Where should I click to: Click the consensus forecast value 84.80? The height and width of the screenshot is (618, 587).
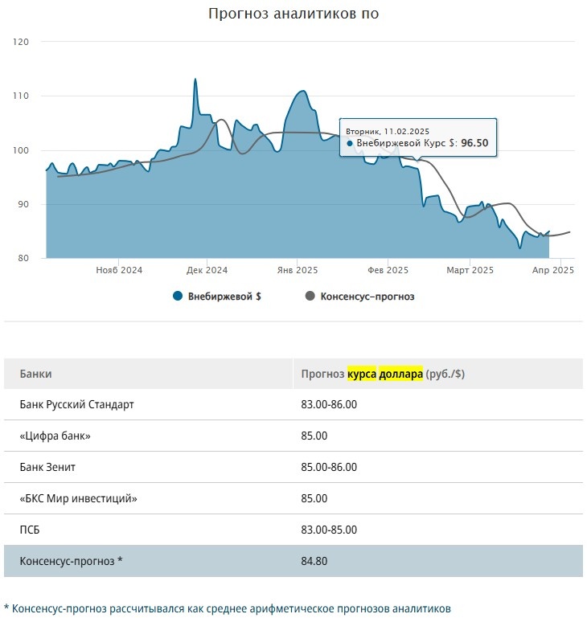pyautogui.click(x=314, y=561)
